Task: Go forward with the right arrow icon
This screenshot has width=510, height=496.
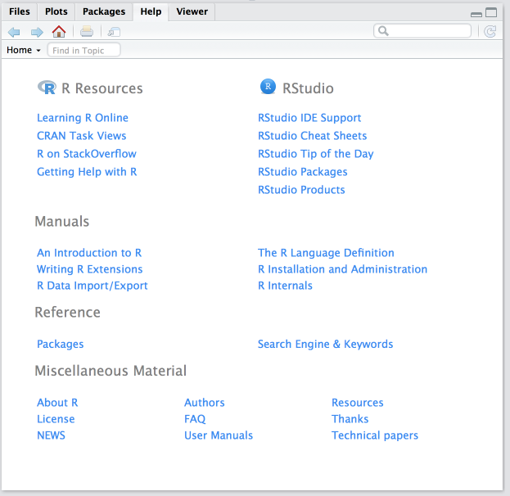Action: pyautogui.click(x=37, y=32)
